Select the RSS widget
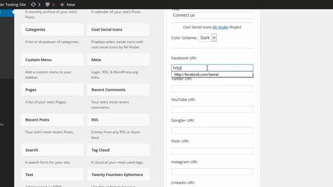This screenshot has height=187, width=333. pos(118,120)
